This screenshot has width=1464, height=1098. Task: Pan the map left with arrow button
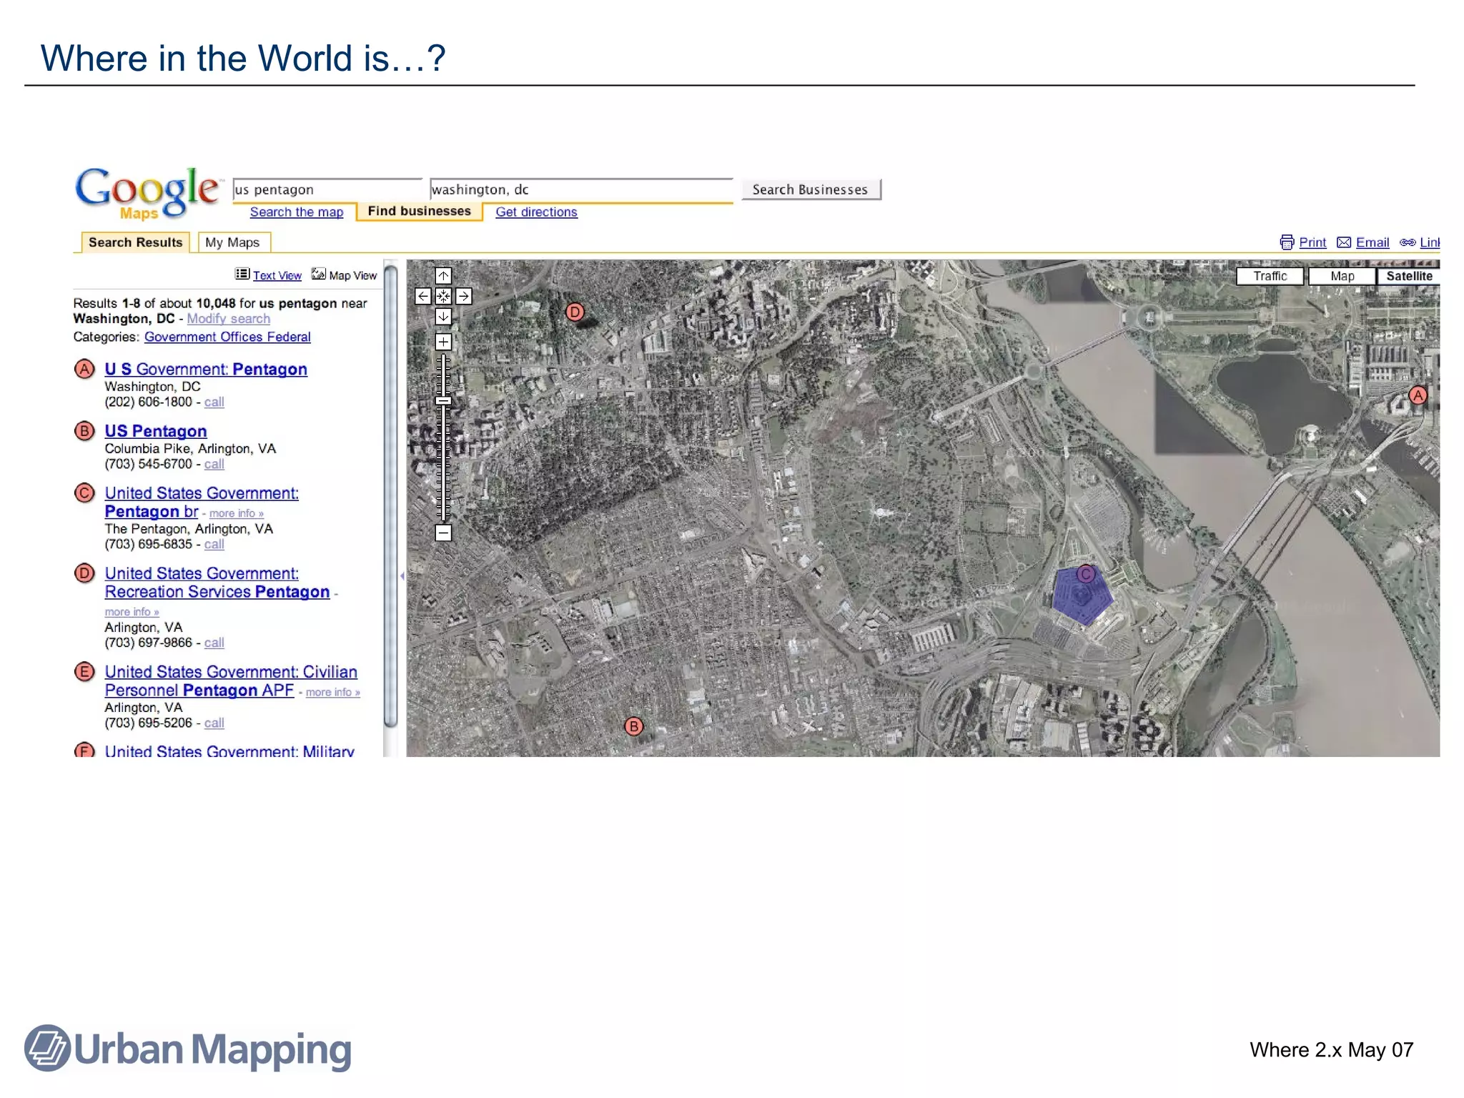423,296
